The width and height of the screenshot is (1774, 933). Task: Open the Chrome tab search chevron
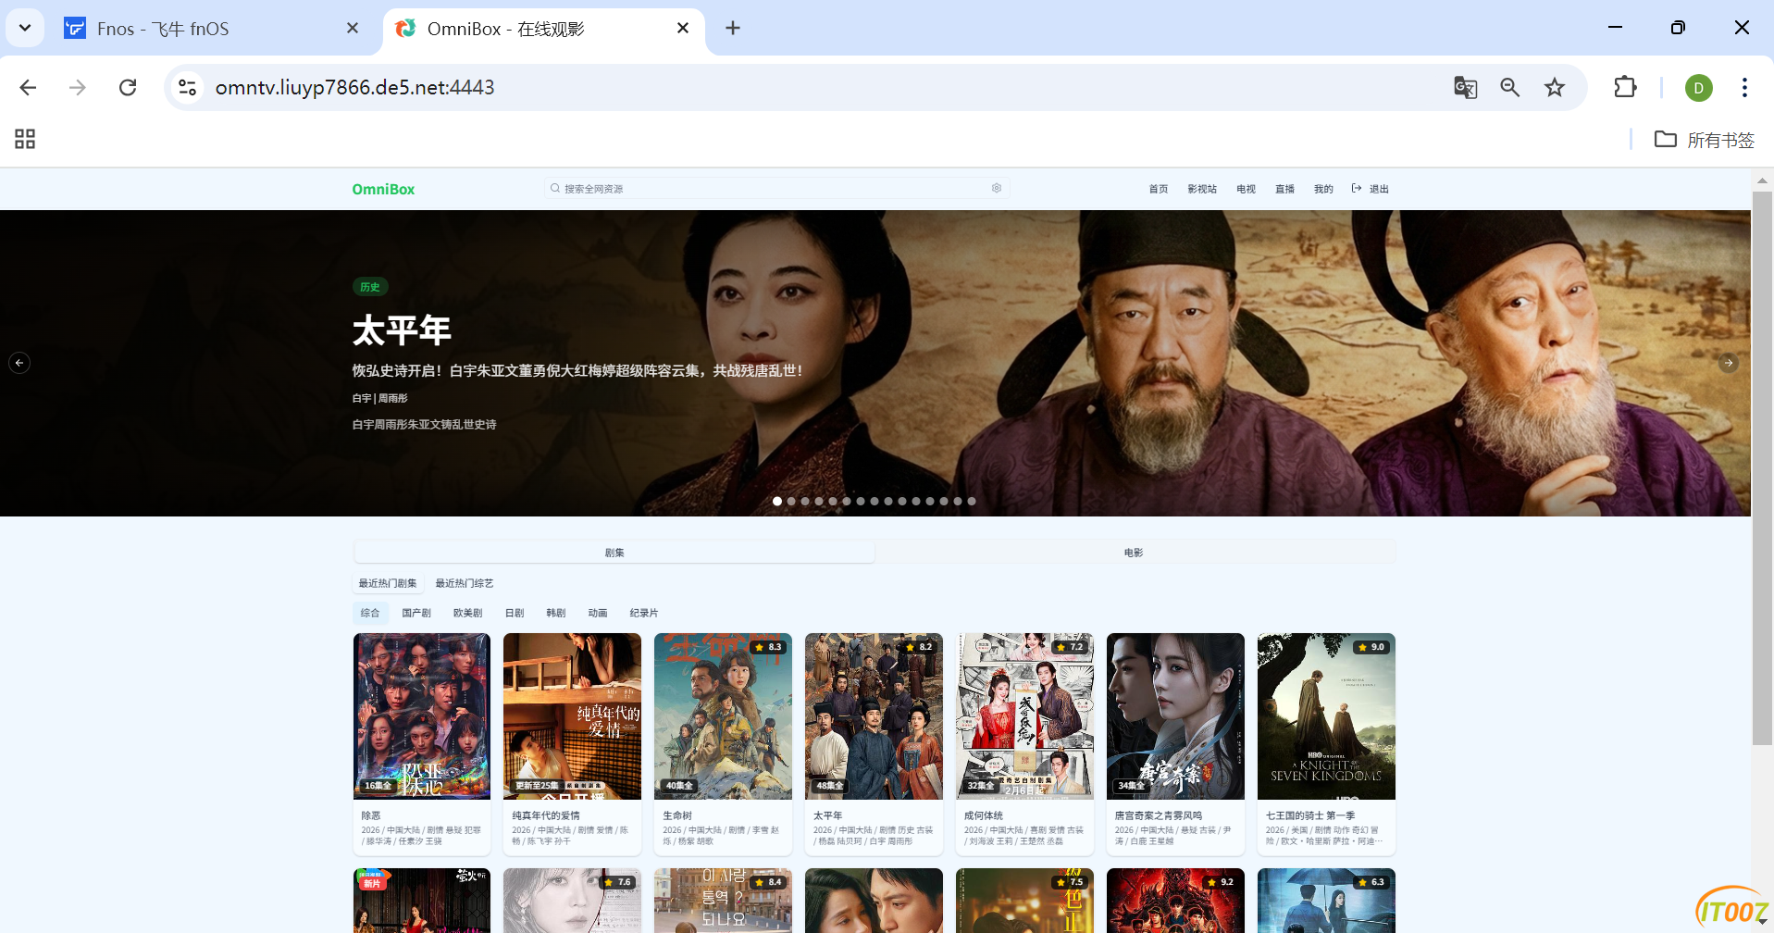pos(25,28)
